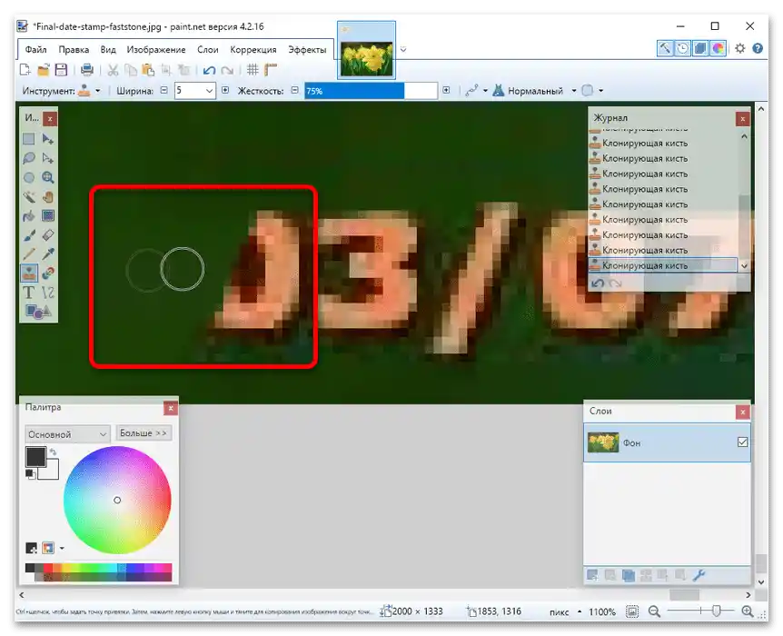Select the Pan hand tool
Screen dimensions: 783x636
(48, 197)
